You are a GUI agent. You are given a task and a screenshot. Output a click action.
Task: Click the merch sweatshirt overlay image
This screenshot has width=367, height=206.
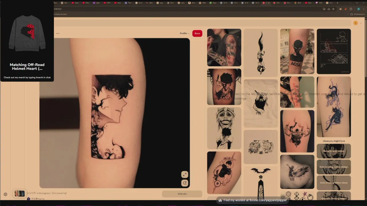click(x=27, y=33)
